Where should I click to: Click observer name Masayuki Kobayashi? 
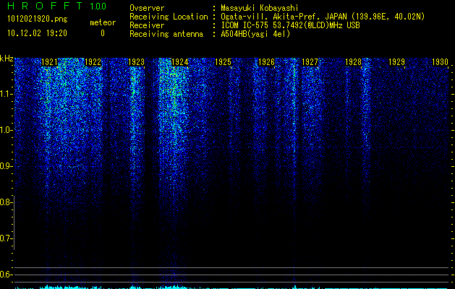click(x=260, y=8)
